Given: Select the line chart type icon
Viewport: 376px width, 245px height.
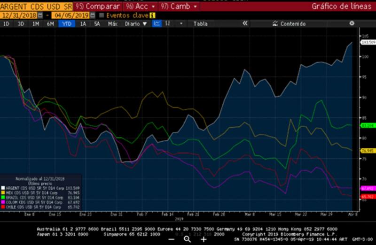Looking at the screenshot, I should 157,23.
